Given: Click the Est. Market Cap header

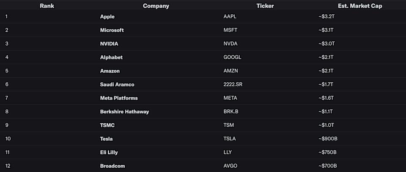Looking at the screenshot, I should 360,6.
